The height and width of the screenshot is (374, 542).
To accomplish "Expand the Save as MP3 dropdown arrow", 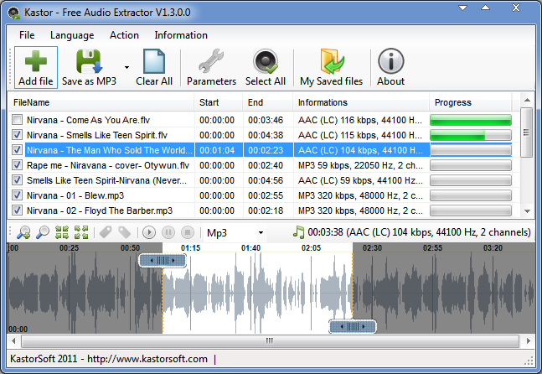I will 126,67.
